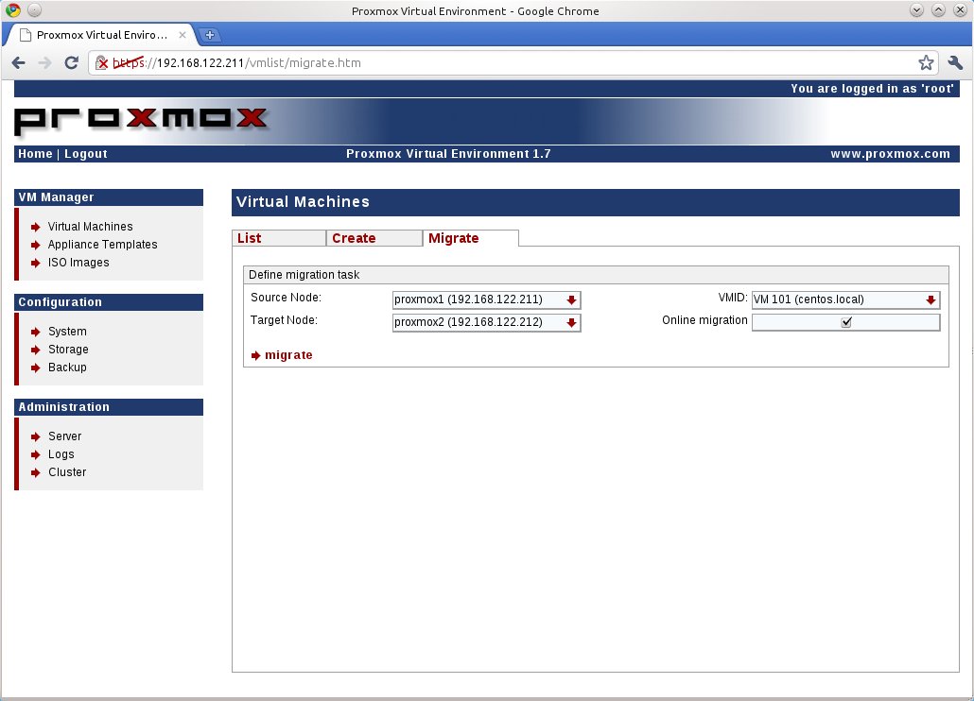
Task: Maximize the Chrome window
Action: (x=939, y=10)
